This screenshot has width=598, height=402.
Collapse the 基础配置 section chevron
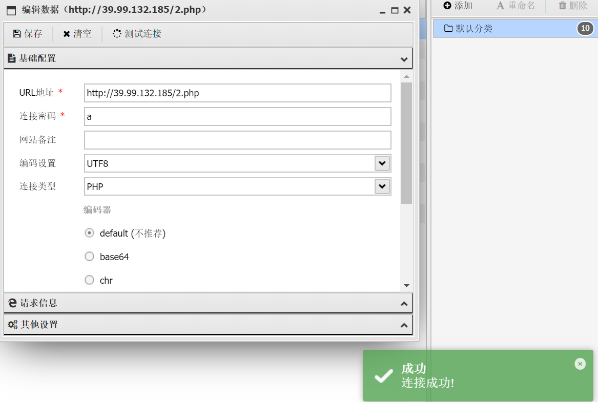(x=404, y=59)
